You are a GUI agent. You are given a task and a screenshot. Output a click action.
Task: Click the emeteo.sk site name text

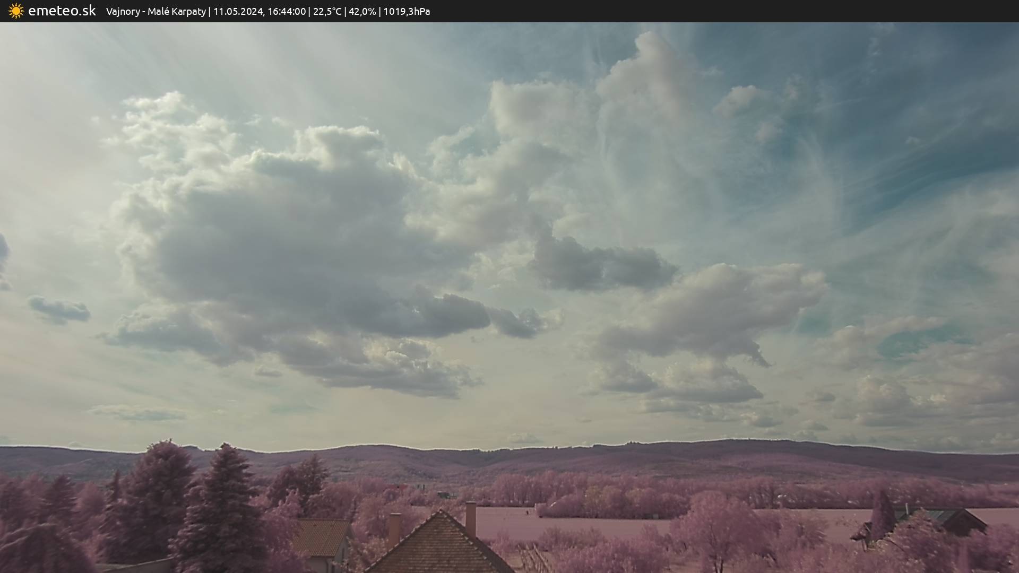62,11
